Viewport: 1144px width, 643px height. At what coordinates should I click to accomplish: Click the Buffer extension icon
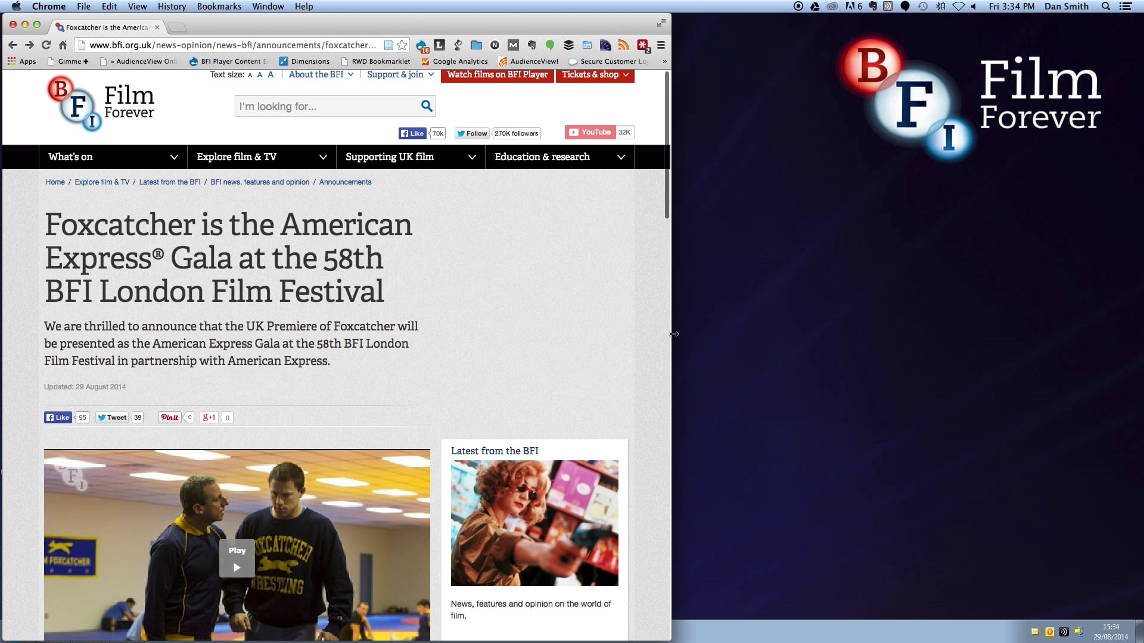pos(568,45)
